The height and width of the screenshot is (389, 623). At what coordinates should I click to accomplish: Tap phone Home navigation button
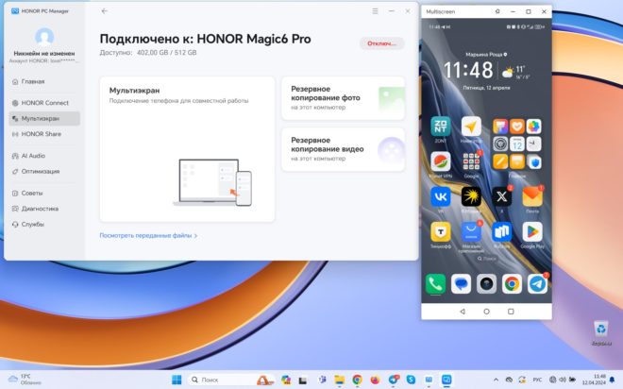point(486,312)
